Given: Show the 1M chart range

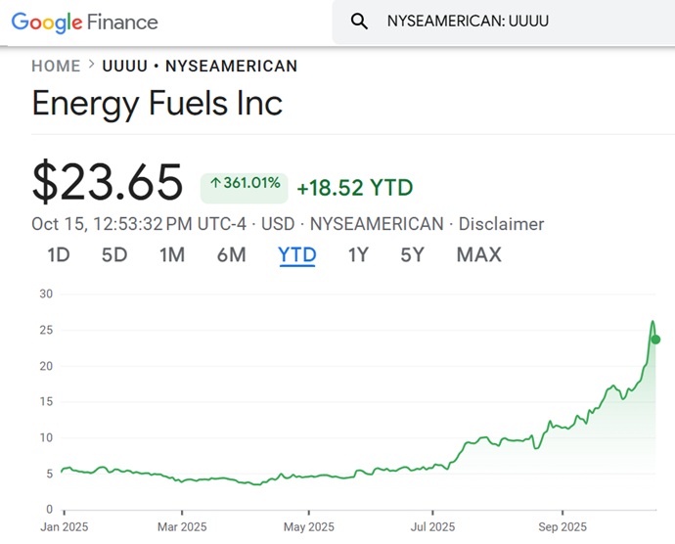Looking at the screenshot, I should (172, 255).
